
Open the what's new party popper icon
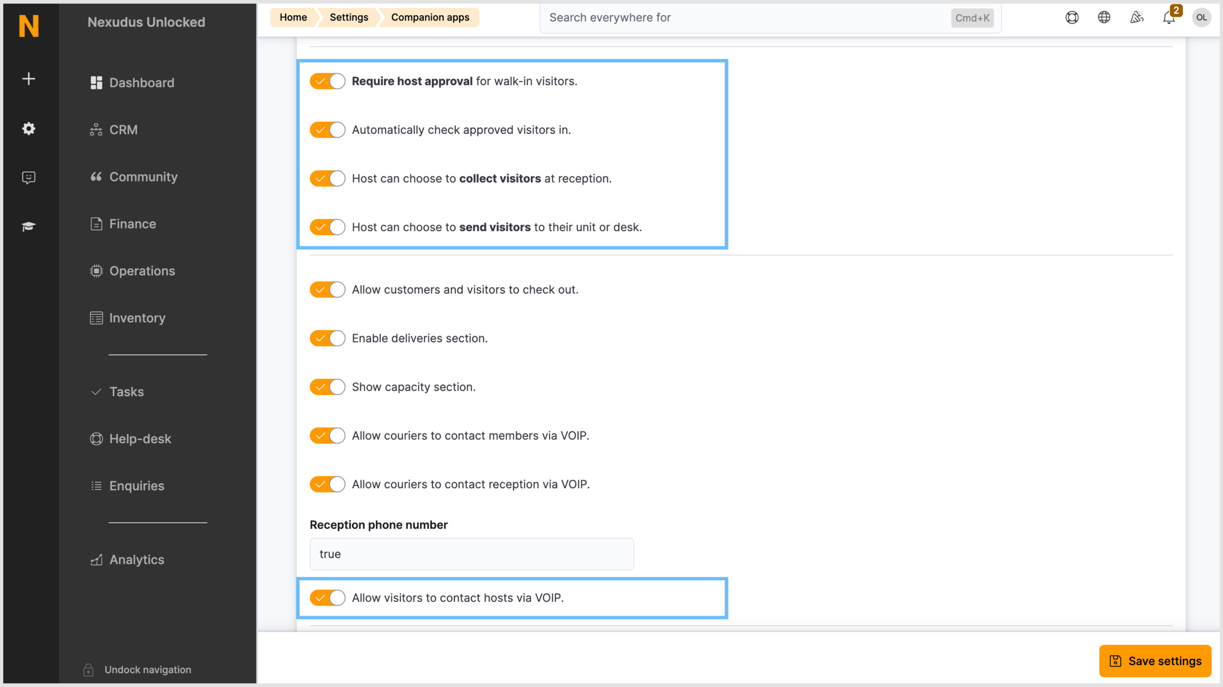coord(1137,17)
